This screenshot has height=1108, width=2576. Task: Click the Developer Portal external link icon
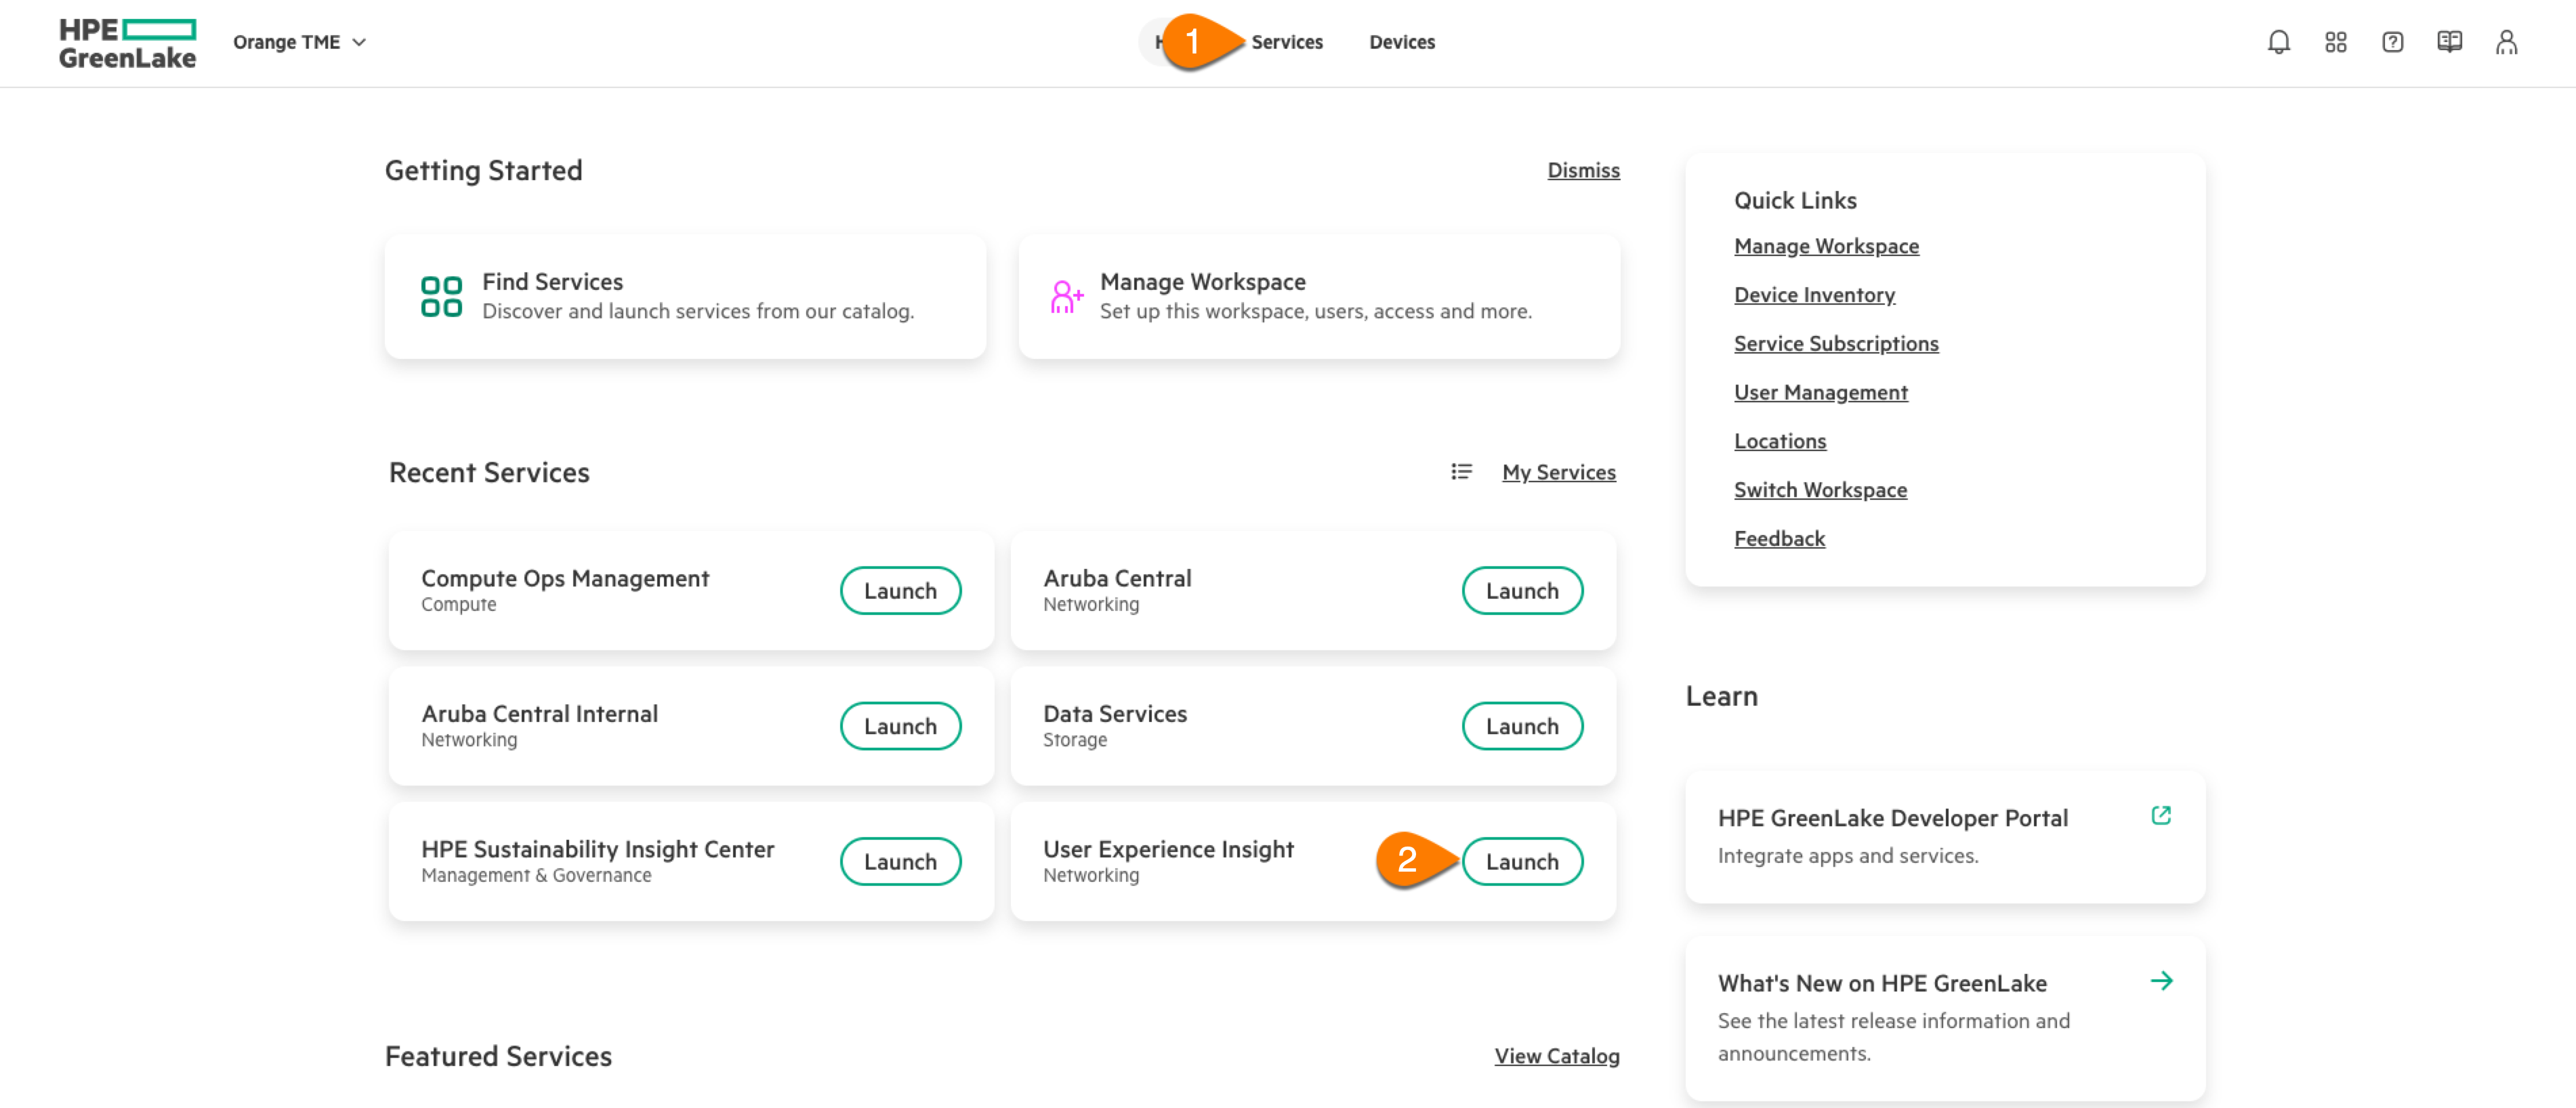[x=2160, y=816]
